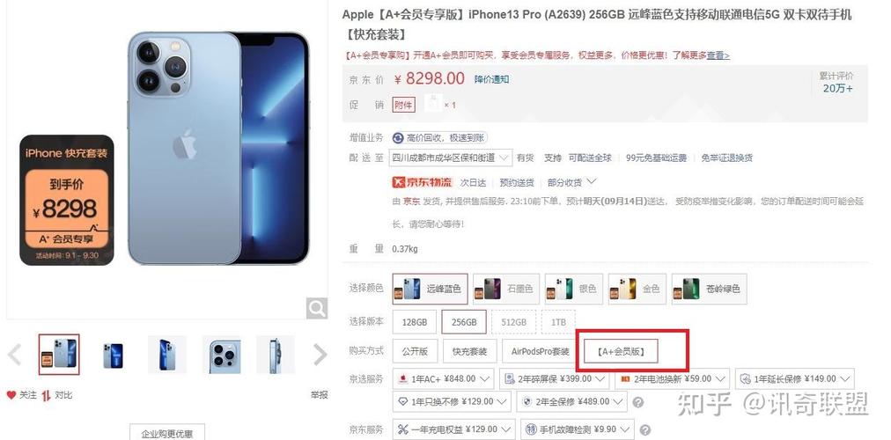Viewport: 891px width, 440px height.
Task: Select the camera close-up thumbnail
Action: pyautogui.click(x=222, y=355)
